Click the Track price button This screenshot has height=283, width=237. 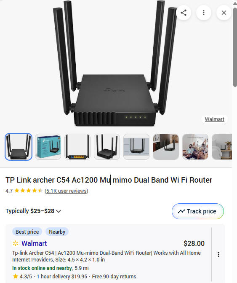tap(198, 211)
